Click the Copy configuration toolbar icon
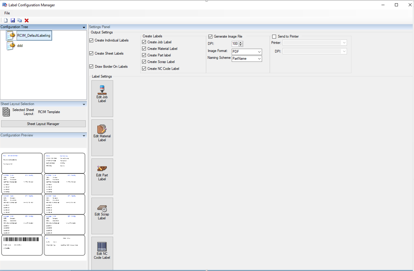This screenshot has height=271, width=414. tap(20, 20)
